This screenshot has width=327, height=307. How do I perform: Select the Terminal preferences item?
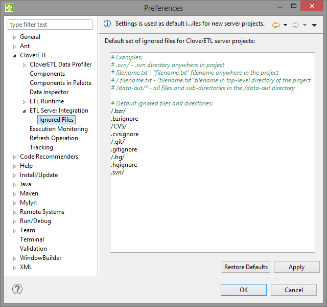point(32,239)
